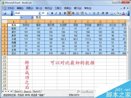Click Decrease Indent icon
This screenshot has height=98, width=131.
(103, 13)
